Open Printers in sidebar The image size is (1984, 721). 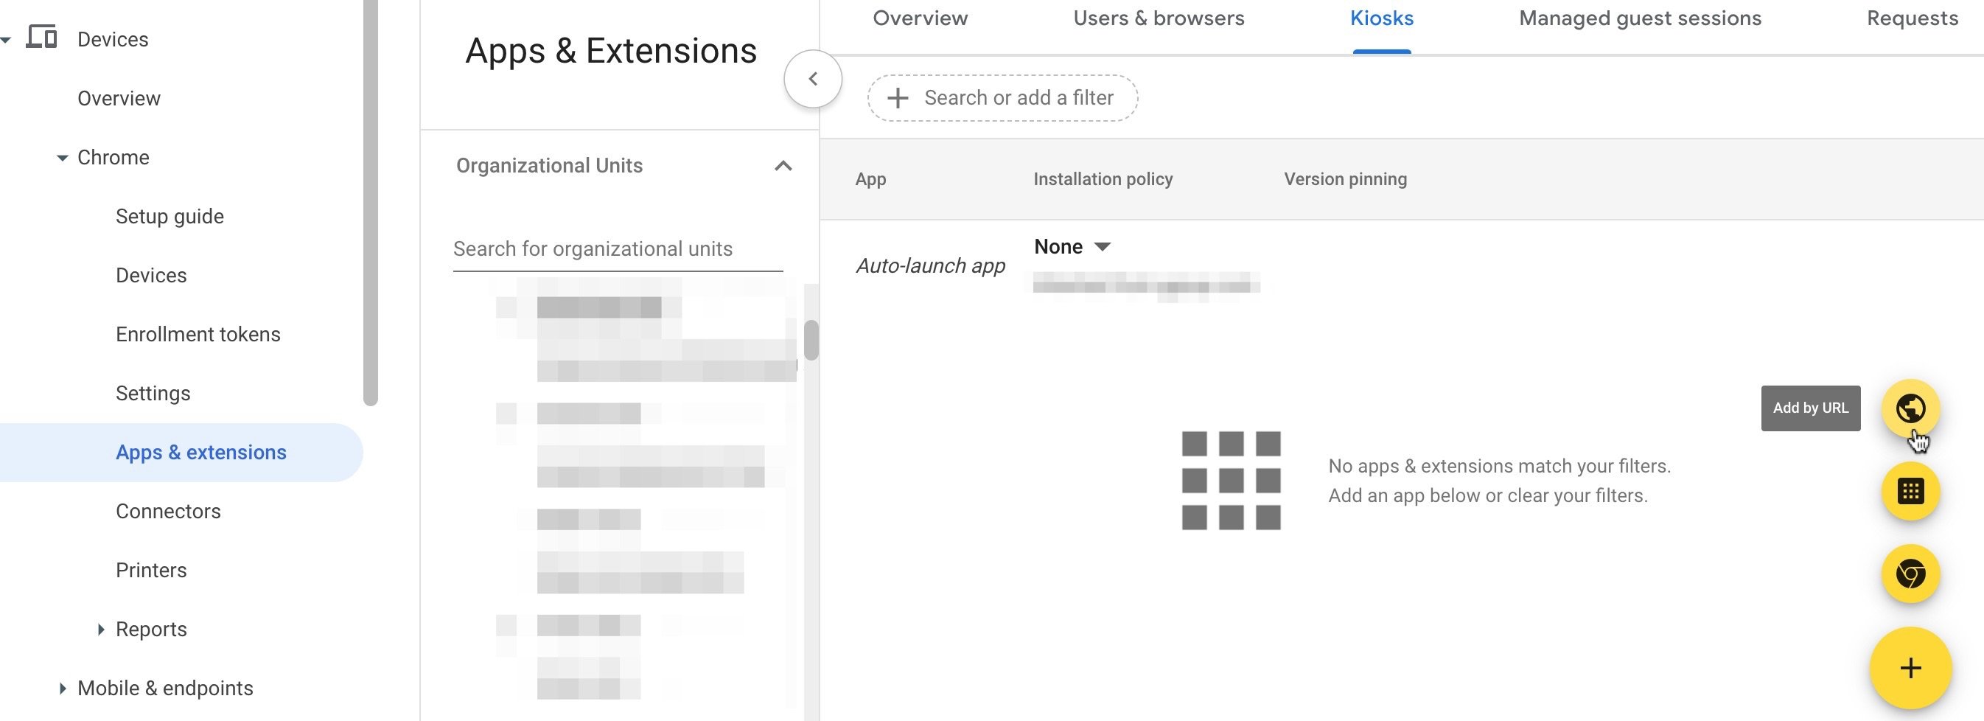(x=151, y=570)
